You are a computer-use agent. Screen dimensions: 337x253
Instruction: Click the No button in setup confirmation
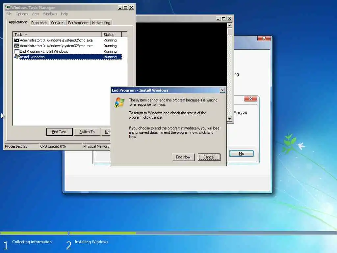coord(242,154)
